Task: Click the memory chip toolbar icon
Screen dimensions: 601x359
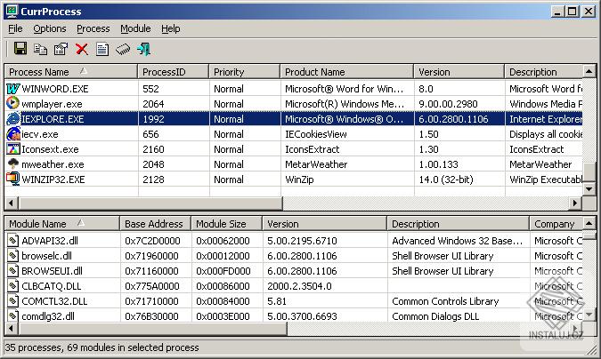Action: point(123,49)
